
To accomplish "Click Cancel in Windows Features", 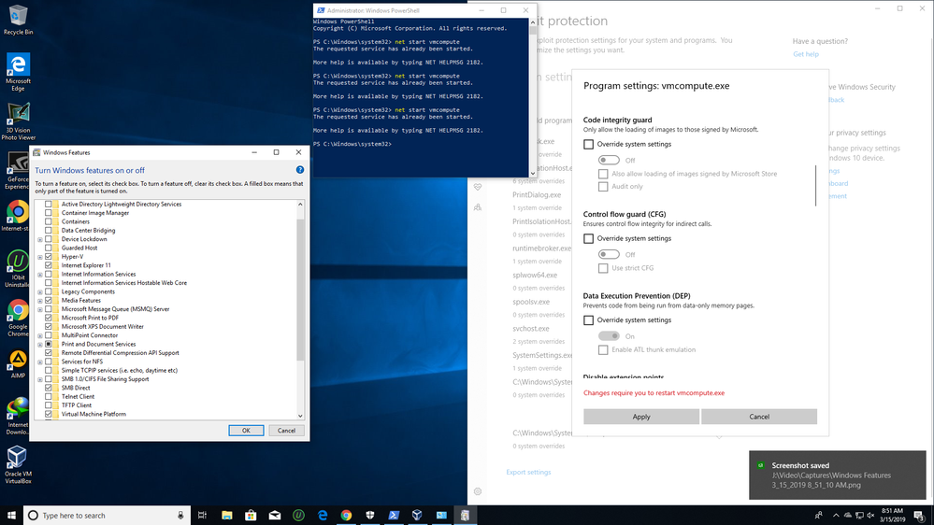I will pyautogui.click(x=286, y=431).
